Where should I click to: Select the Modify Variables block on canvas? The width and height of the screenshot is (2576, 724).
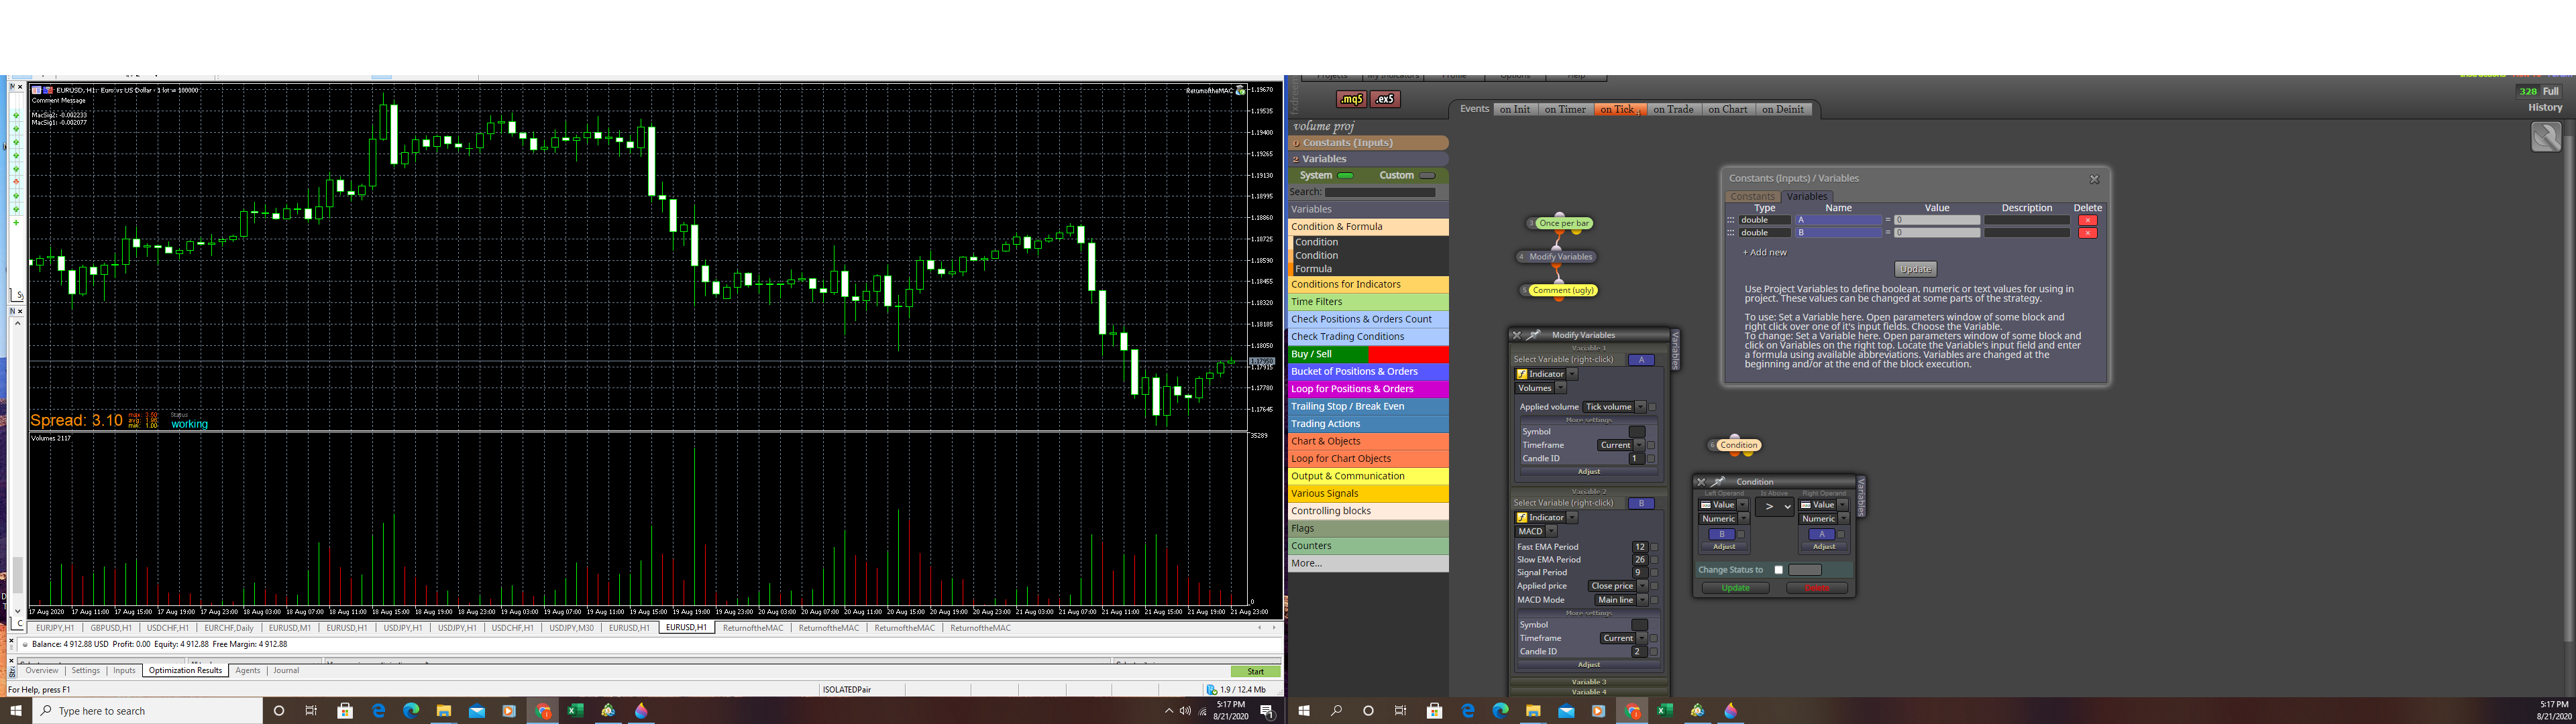pyautogui.click(x=1560, y=257)
